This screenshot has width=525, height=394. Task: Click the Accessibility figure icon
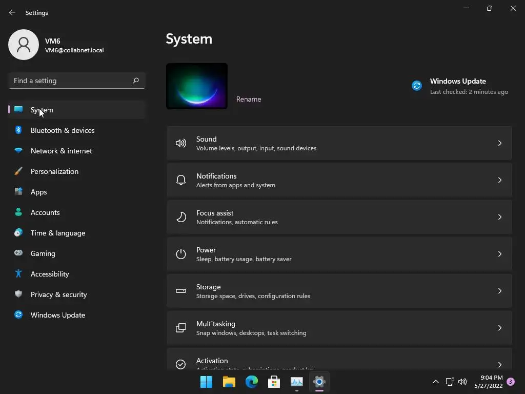point(18,273)
